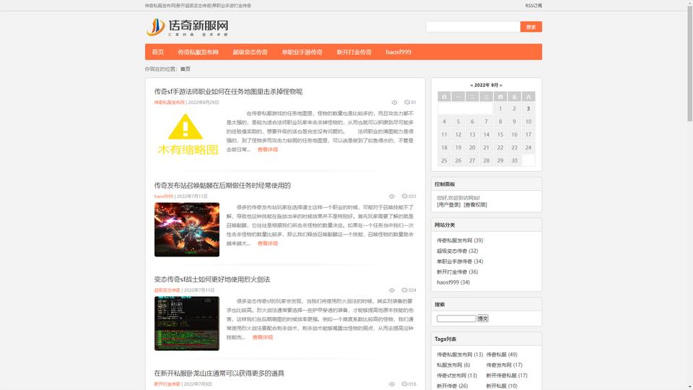
Task: Click the comments bubble icon for the 传奇发布站召唤骷髅 article
Action: [x=404, y=196]
